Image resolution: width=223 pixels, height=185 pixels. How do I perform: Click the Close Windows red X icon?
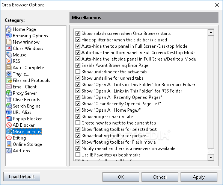click(x=9, y=48)
